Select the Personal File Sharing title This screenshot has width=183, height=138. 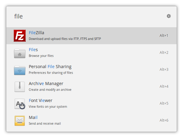pyautogui.click(x=50, y=67)
